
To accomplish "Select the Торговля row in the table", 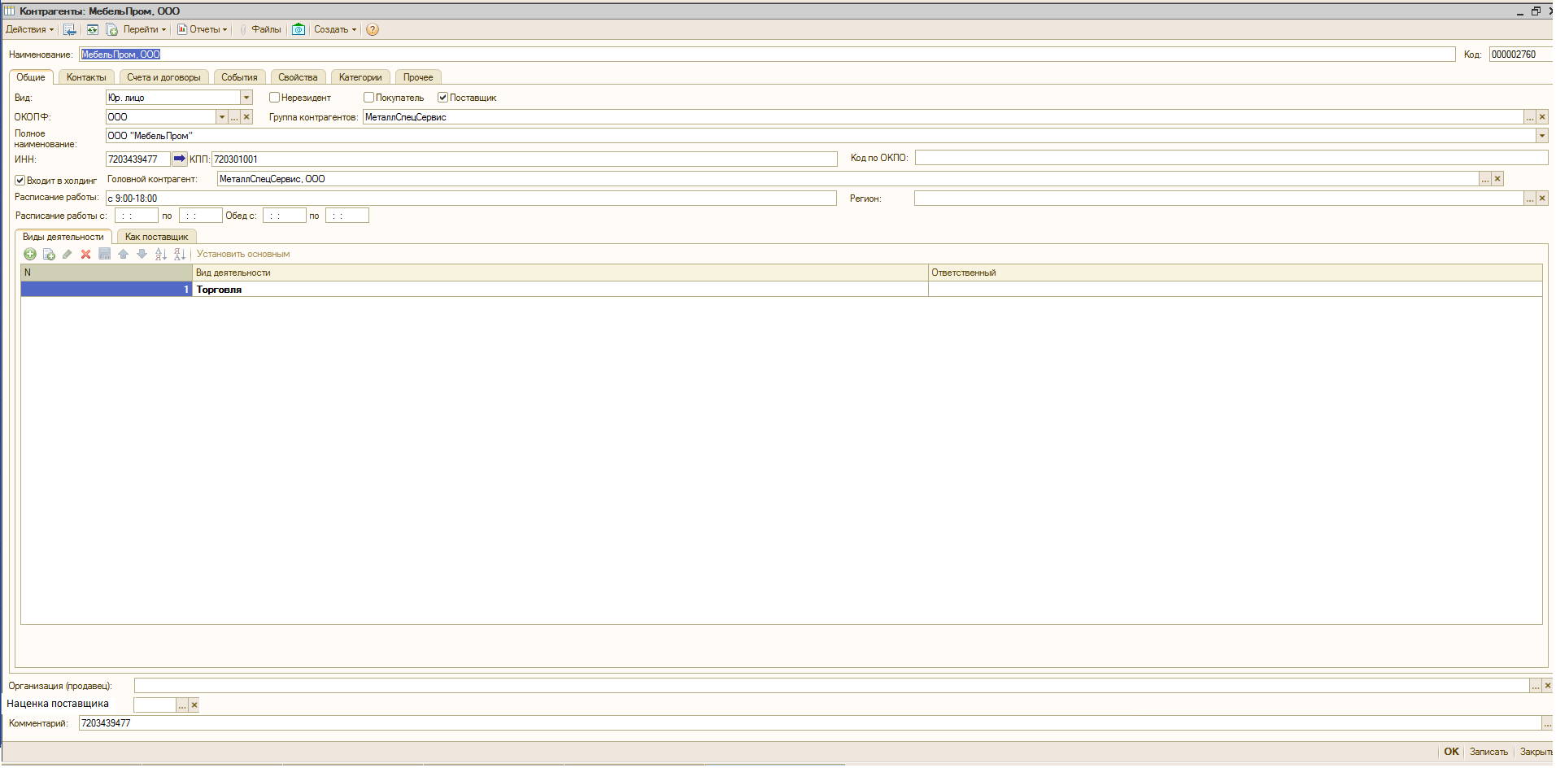I will click(560, 290).
